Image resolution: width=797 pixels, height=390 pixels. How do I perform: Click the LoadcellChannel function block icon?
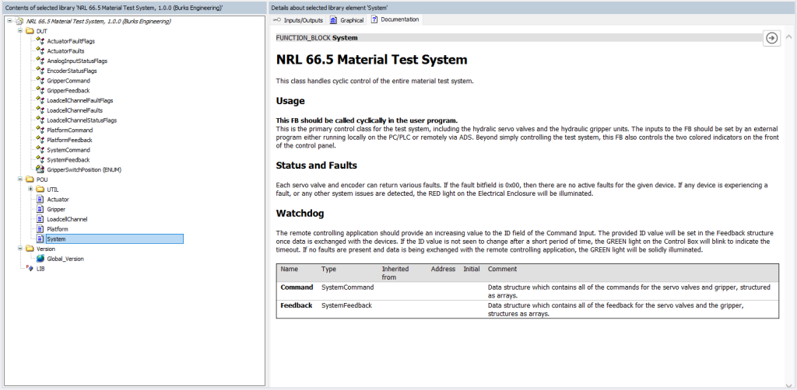[x=40, y=219]
